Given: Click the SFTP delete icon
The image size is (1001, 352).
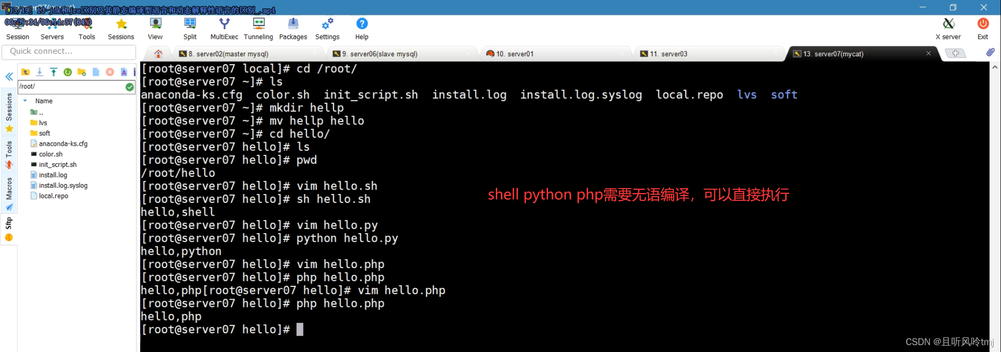Looking at the screenshot, I should click(110, 72).
